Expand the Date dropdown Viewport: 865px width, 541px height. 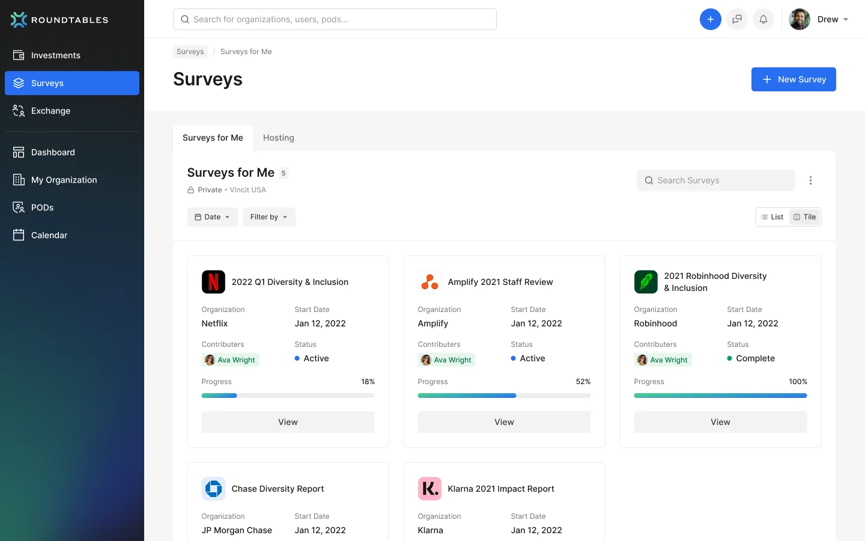point(213,217)
